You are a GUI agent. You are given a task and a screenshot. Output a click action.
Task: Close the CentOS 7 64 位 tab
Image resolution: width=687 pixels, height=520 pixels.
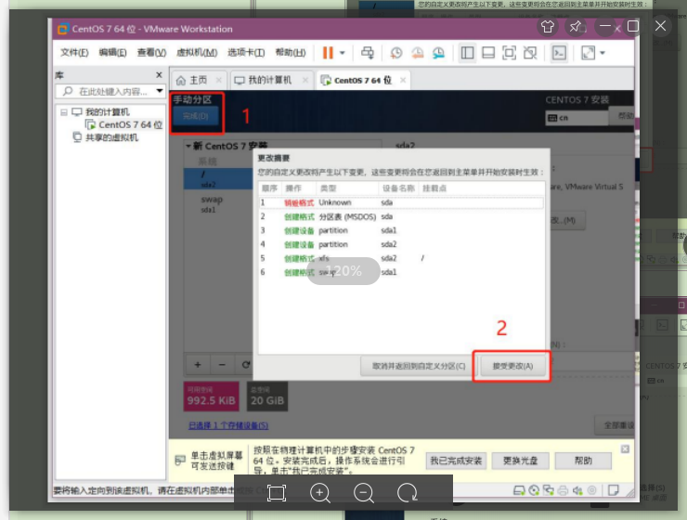403,80
